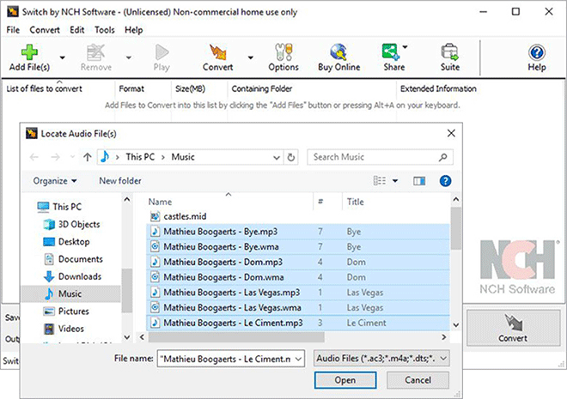Open the Edit menu
Image resolution: width=567 pixels, height=399 pixels.
coord(77,30)
